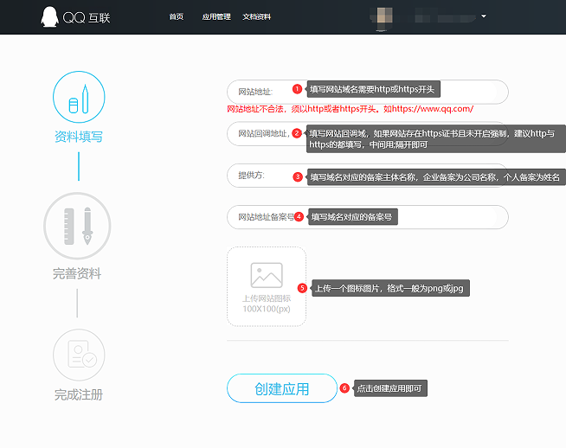566x448 pixels.
Task: Click the 完善资料 step label
Action: [x=77, y=273]
